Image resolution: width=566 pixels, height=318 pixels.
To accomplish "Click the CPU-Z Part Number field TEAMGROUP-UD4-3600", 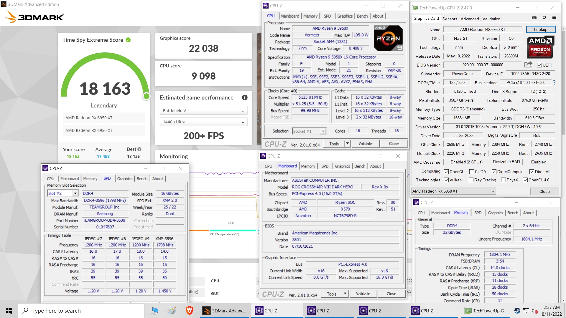I will click(x=105, y=221).
